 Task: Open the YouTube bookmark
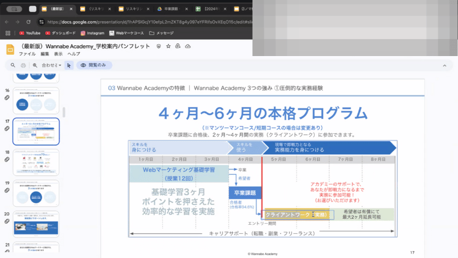pos(30,33)
